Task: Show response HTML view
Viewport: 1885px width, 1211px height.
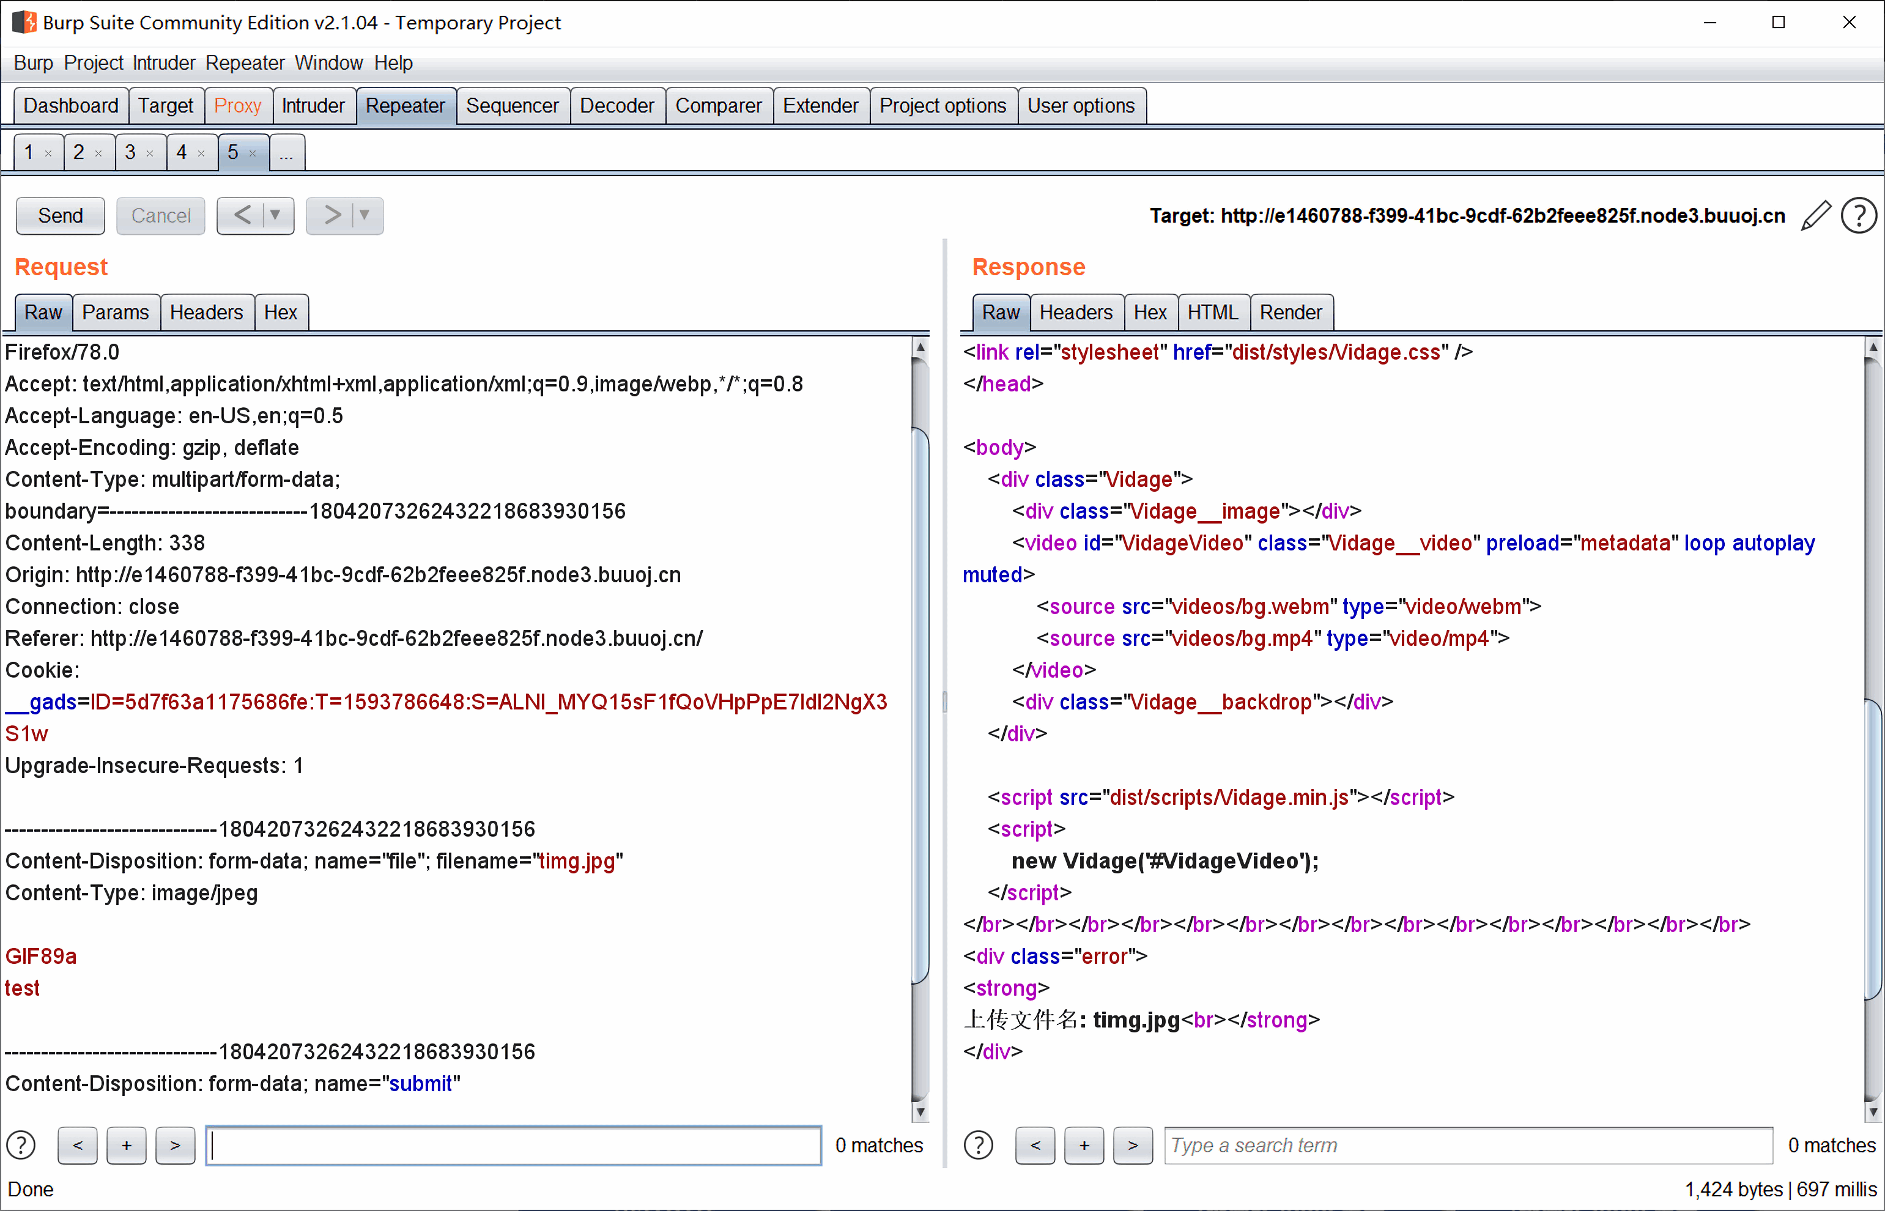Action: [x=1213, y=312]
